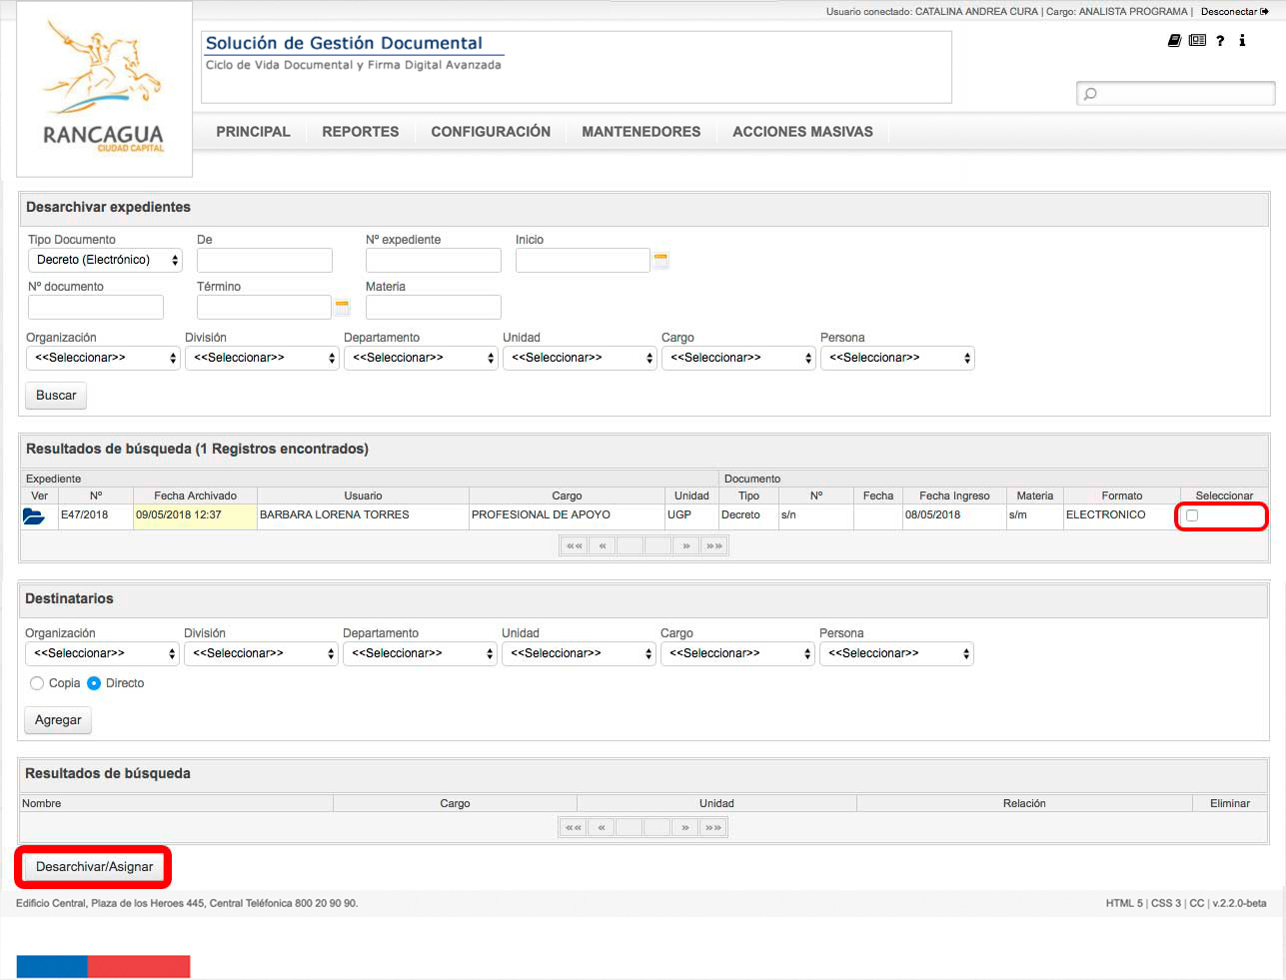Go to next page in destinatarios paginator
Image resolution: width=1286 pixels, height=980 pixels.
pyautogui.click(x=684, y=827)
